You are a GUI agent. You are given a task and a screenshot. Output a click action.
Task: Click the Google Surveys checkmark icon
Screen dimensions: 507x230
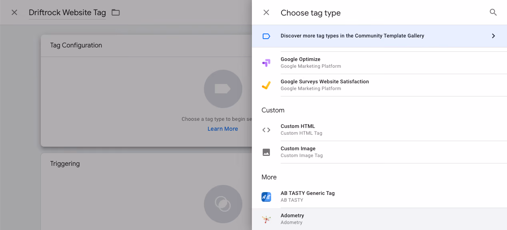point(266,85)
